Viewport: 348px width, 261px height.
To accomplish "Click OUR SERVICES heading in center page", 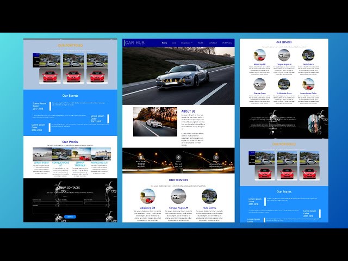I will [x=178, y=180].
